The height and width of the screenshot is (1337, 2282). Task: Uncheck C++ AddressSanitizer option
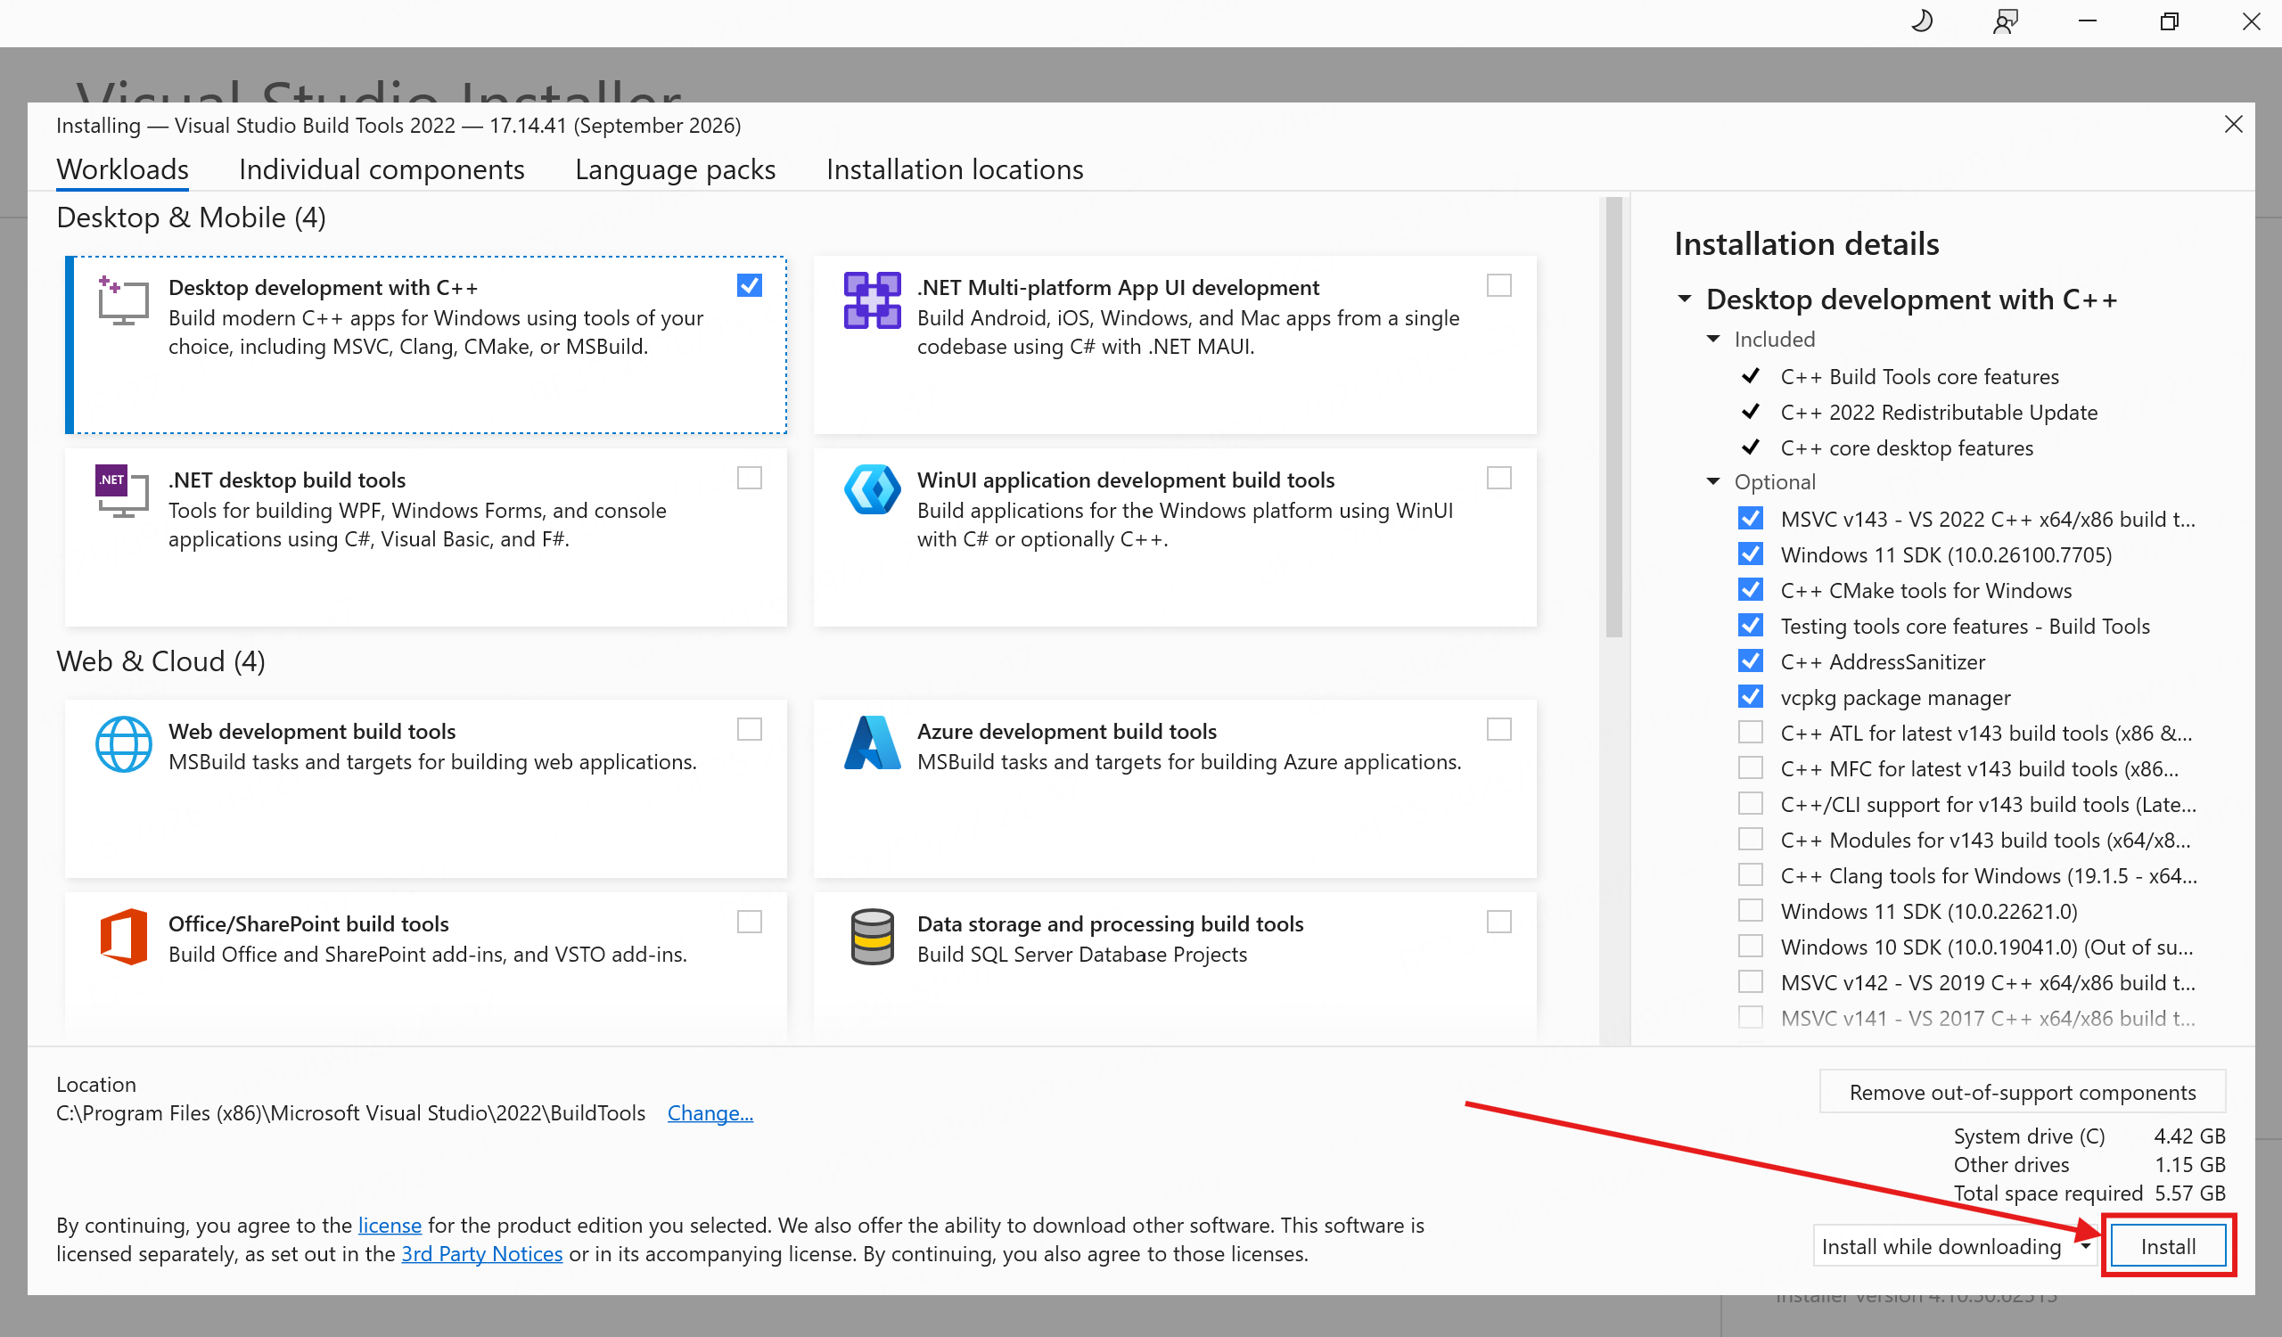(1751, 661)
